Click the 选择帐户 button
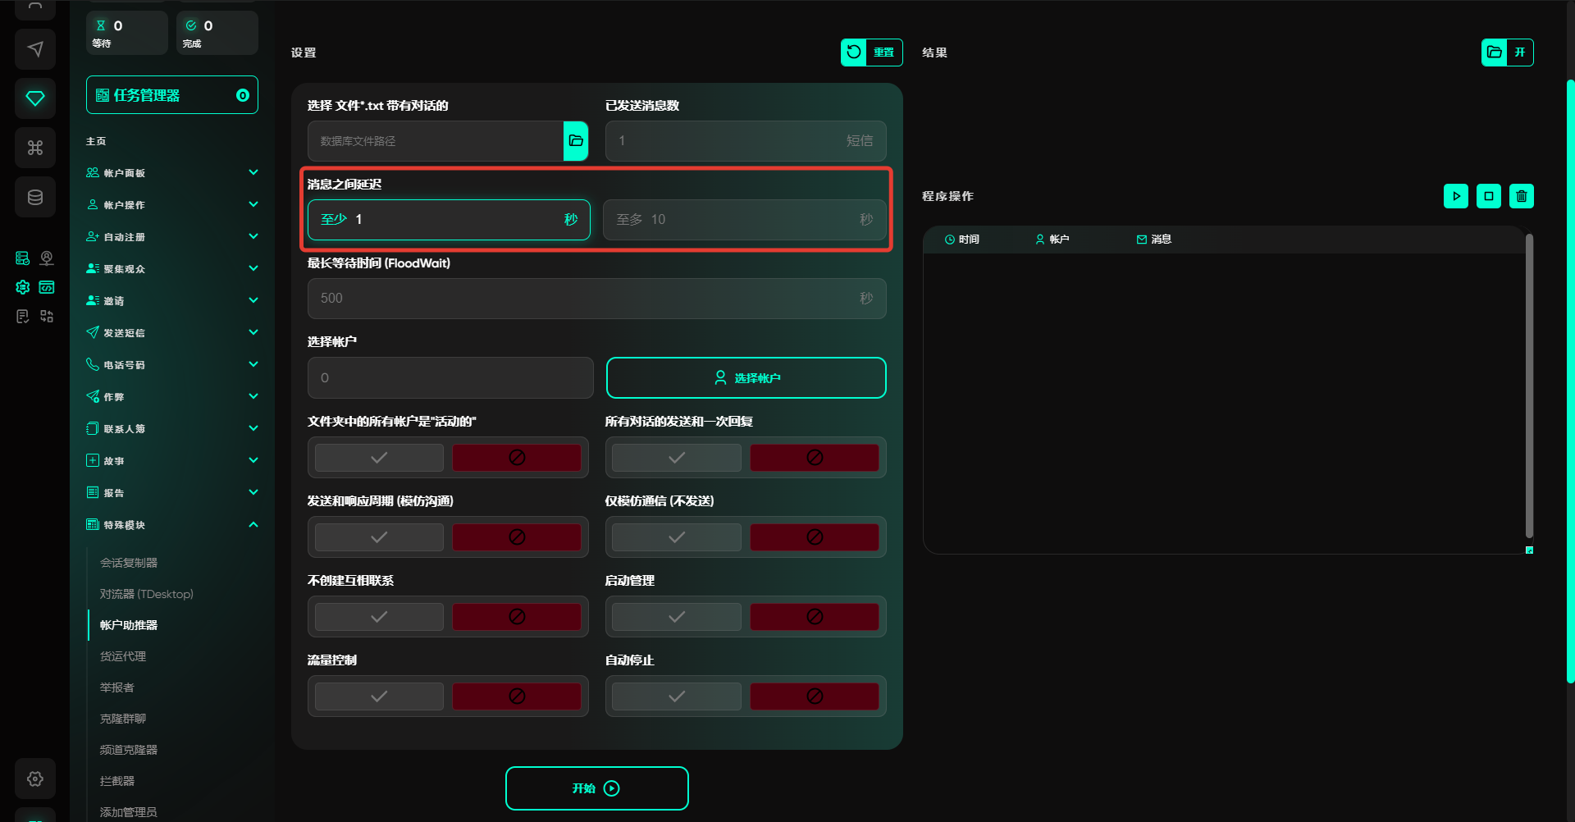Viewport: 1575px width, 822px height. coord(746,378)
